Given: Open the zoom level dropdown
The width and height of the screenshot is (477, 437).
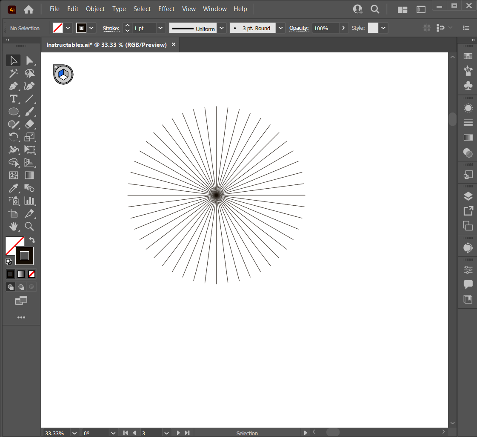Looking at the screenshot, I should click(x=74, y=433).
